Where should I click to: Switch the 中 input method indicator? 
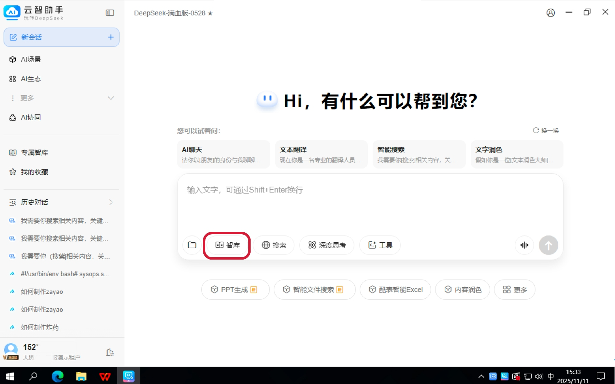point(551,376)
